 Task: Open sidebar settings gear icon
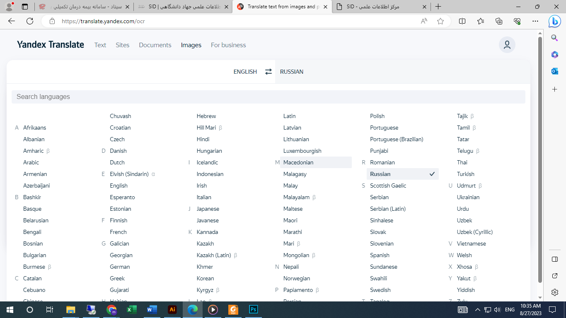[x=555, y=292]
